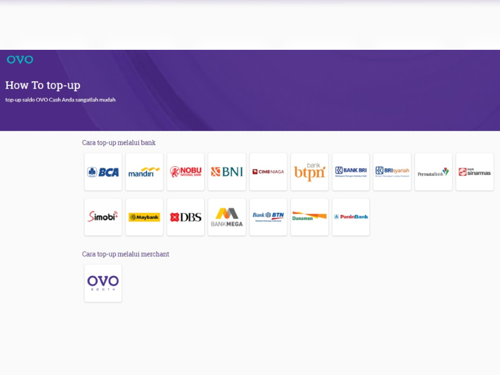
Task: Select the BNI bank card
Action: 227,172
